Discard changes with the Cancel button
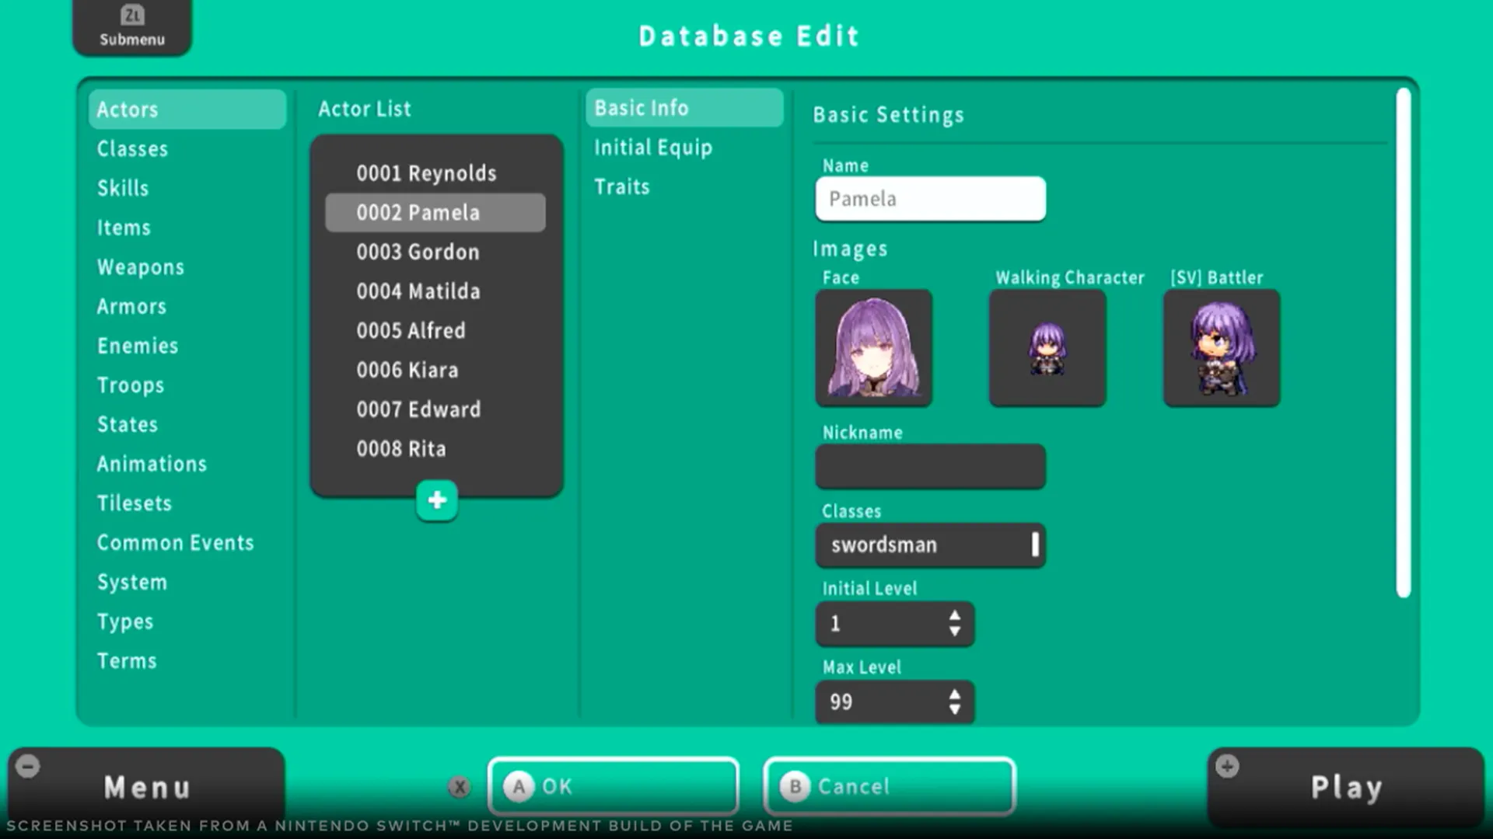Viewport: 1493px width, 839px height. click(890, 787)
